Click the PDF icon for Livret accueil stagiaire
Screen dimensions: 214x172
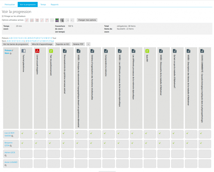coord(37,51)
